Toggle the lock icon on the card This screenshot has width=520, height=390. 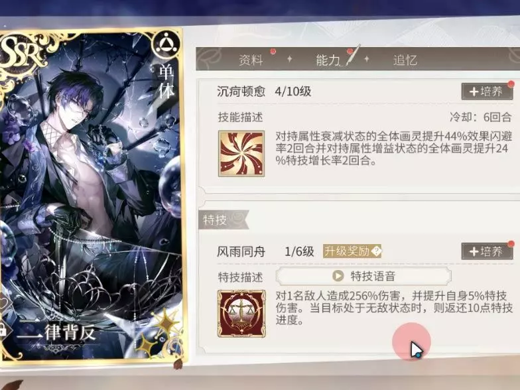3,331
